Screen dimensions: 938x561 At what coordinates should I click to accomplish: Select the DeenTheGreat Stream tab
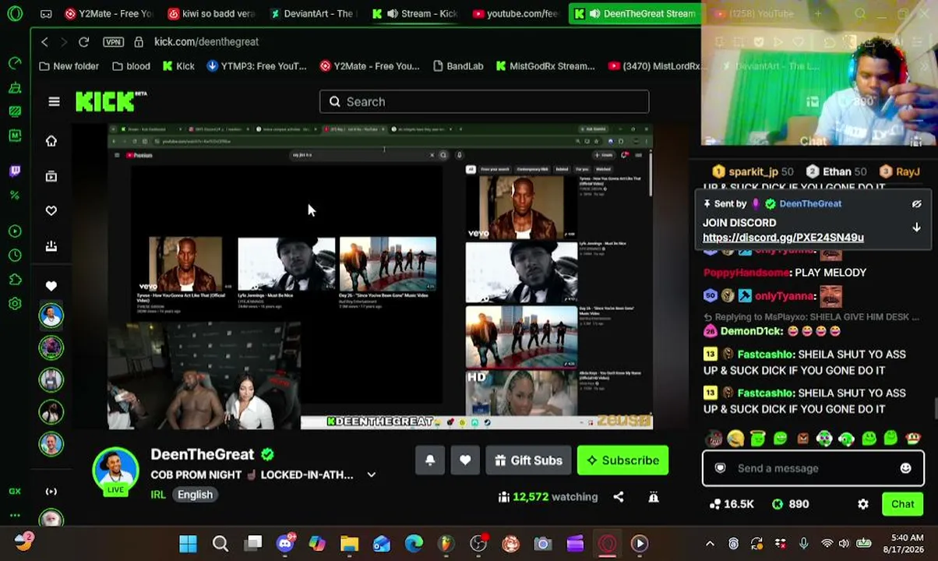click(x=634, y=14)
